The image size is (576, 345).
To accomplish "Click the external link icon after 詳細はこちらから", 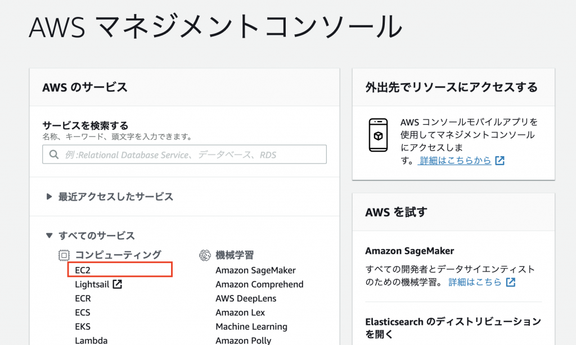I will click(500, 160).
